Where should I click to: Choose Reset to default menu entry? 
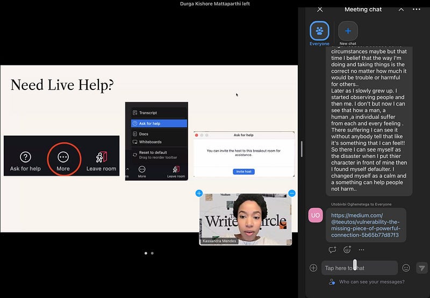tap(159, 155)
